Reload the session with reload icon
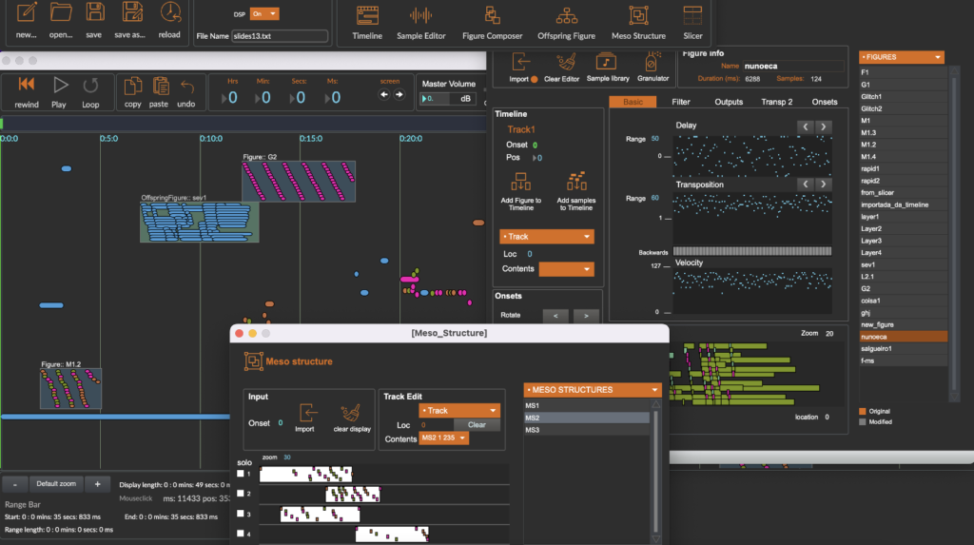This screenshot has width=974, height=545. [x=169, y=12]
